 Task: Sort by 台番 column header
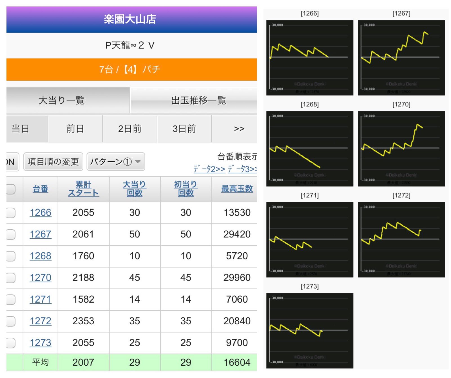point(41,189)
